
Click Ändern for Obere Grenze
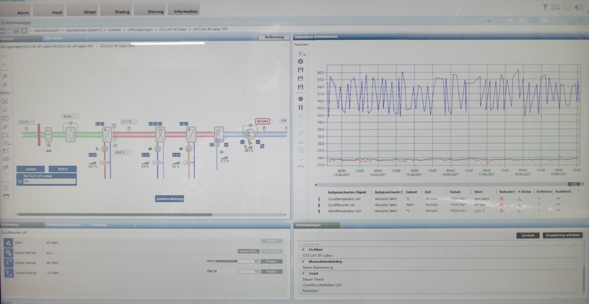271,261
